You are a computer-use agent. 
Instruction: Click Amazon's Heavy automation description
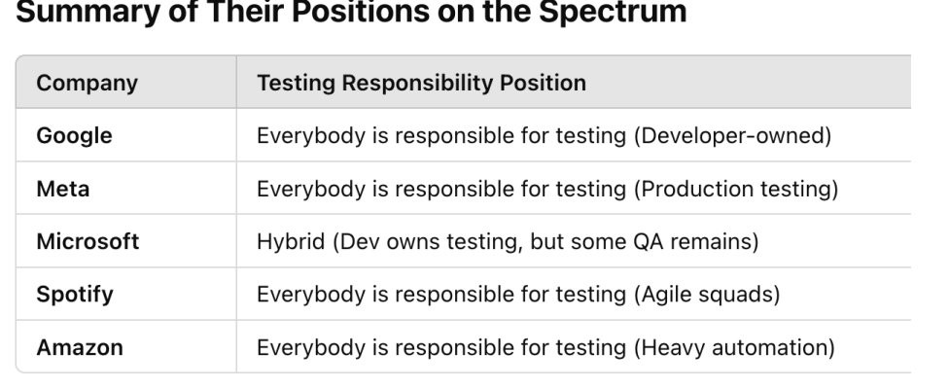click(x=545, y=347)
